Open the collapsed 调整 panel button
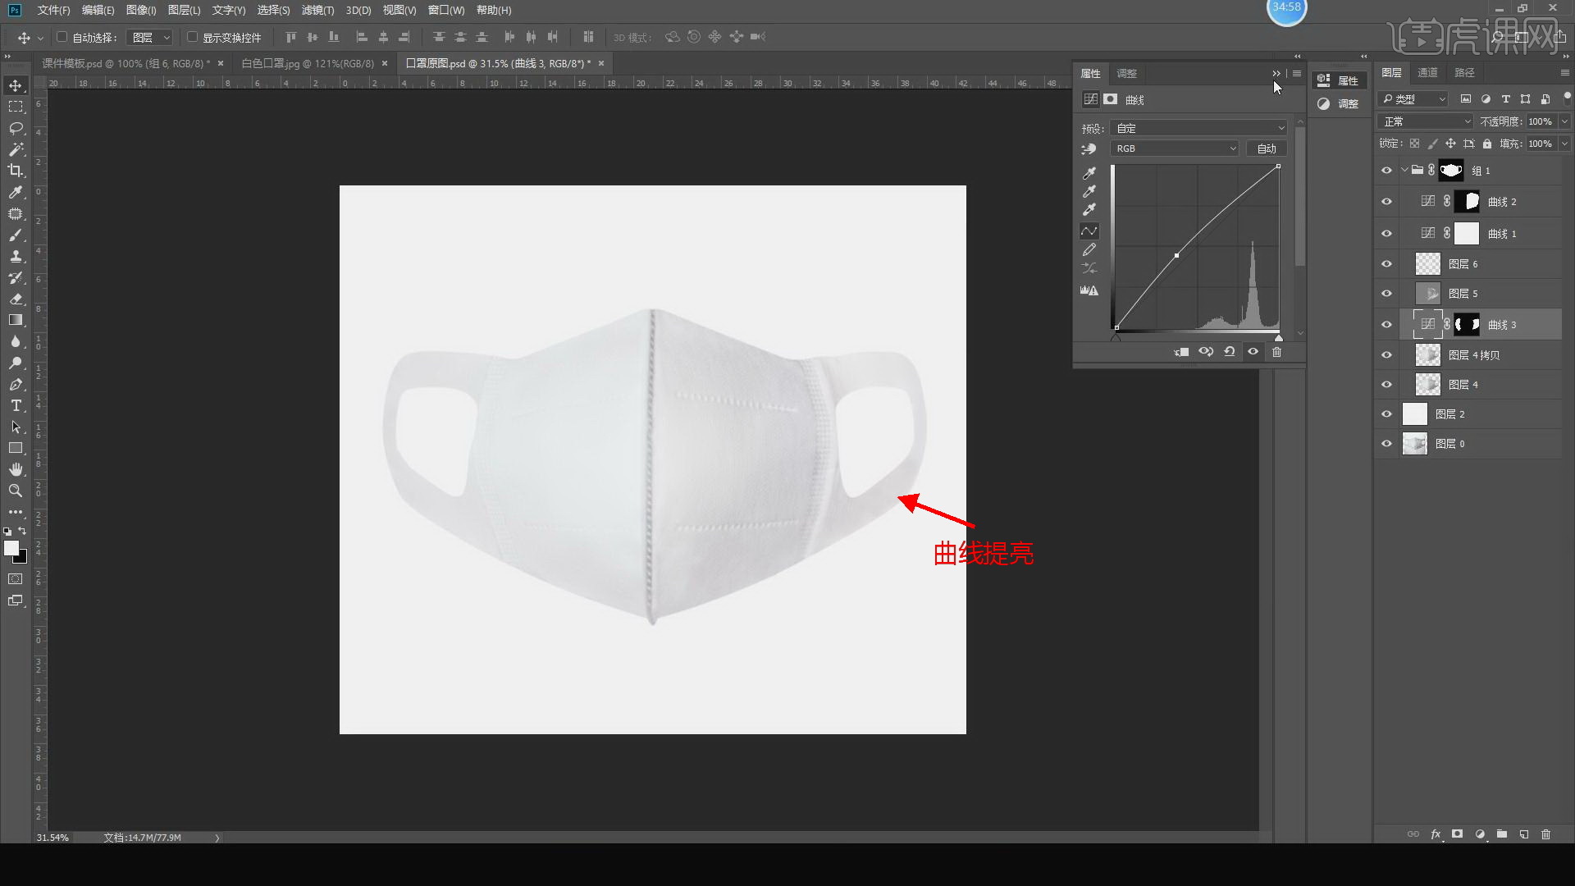The image size is (1575, 886). [x=1339, y=103]
